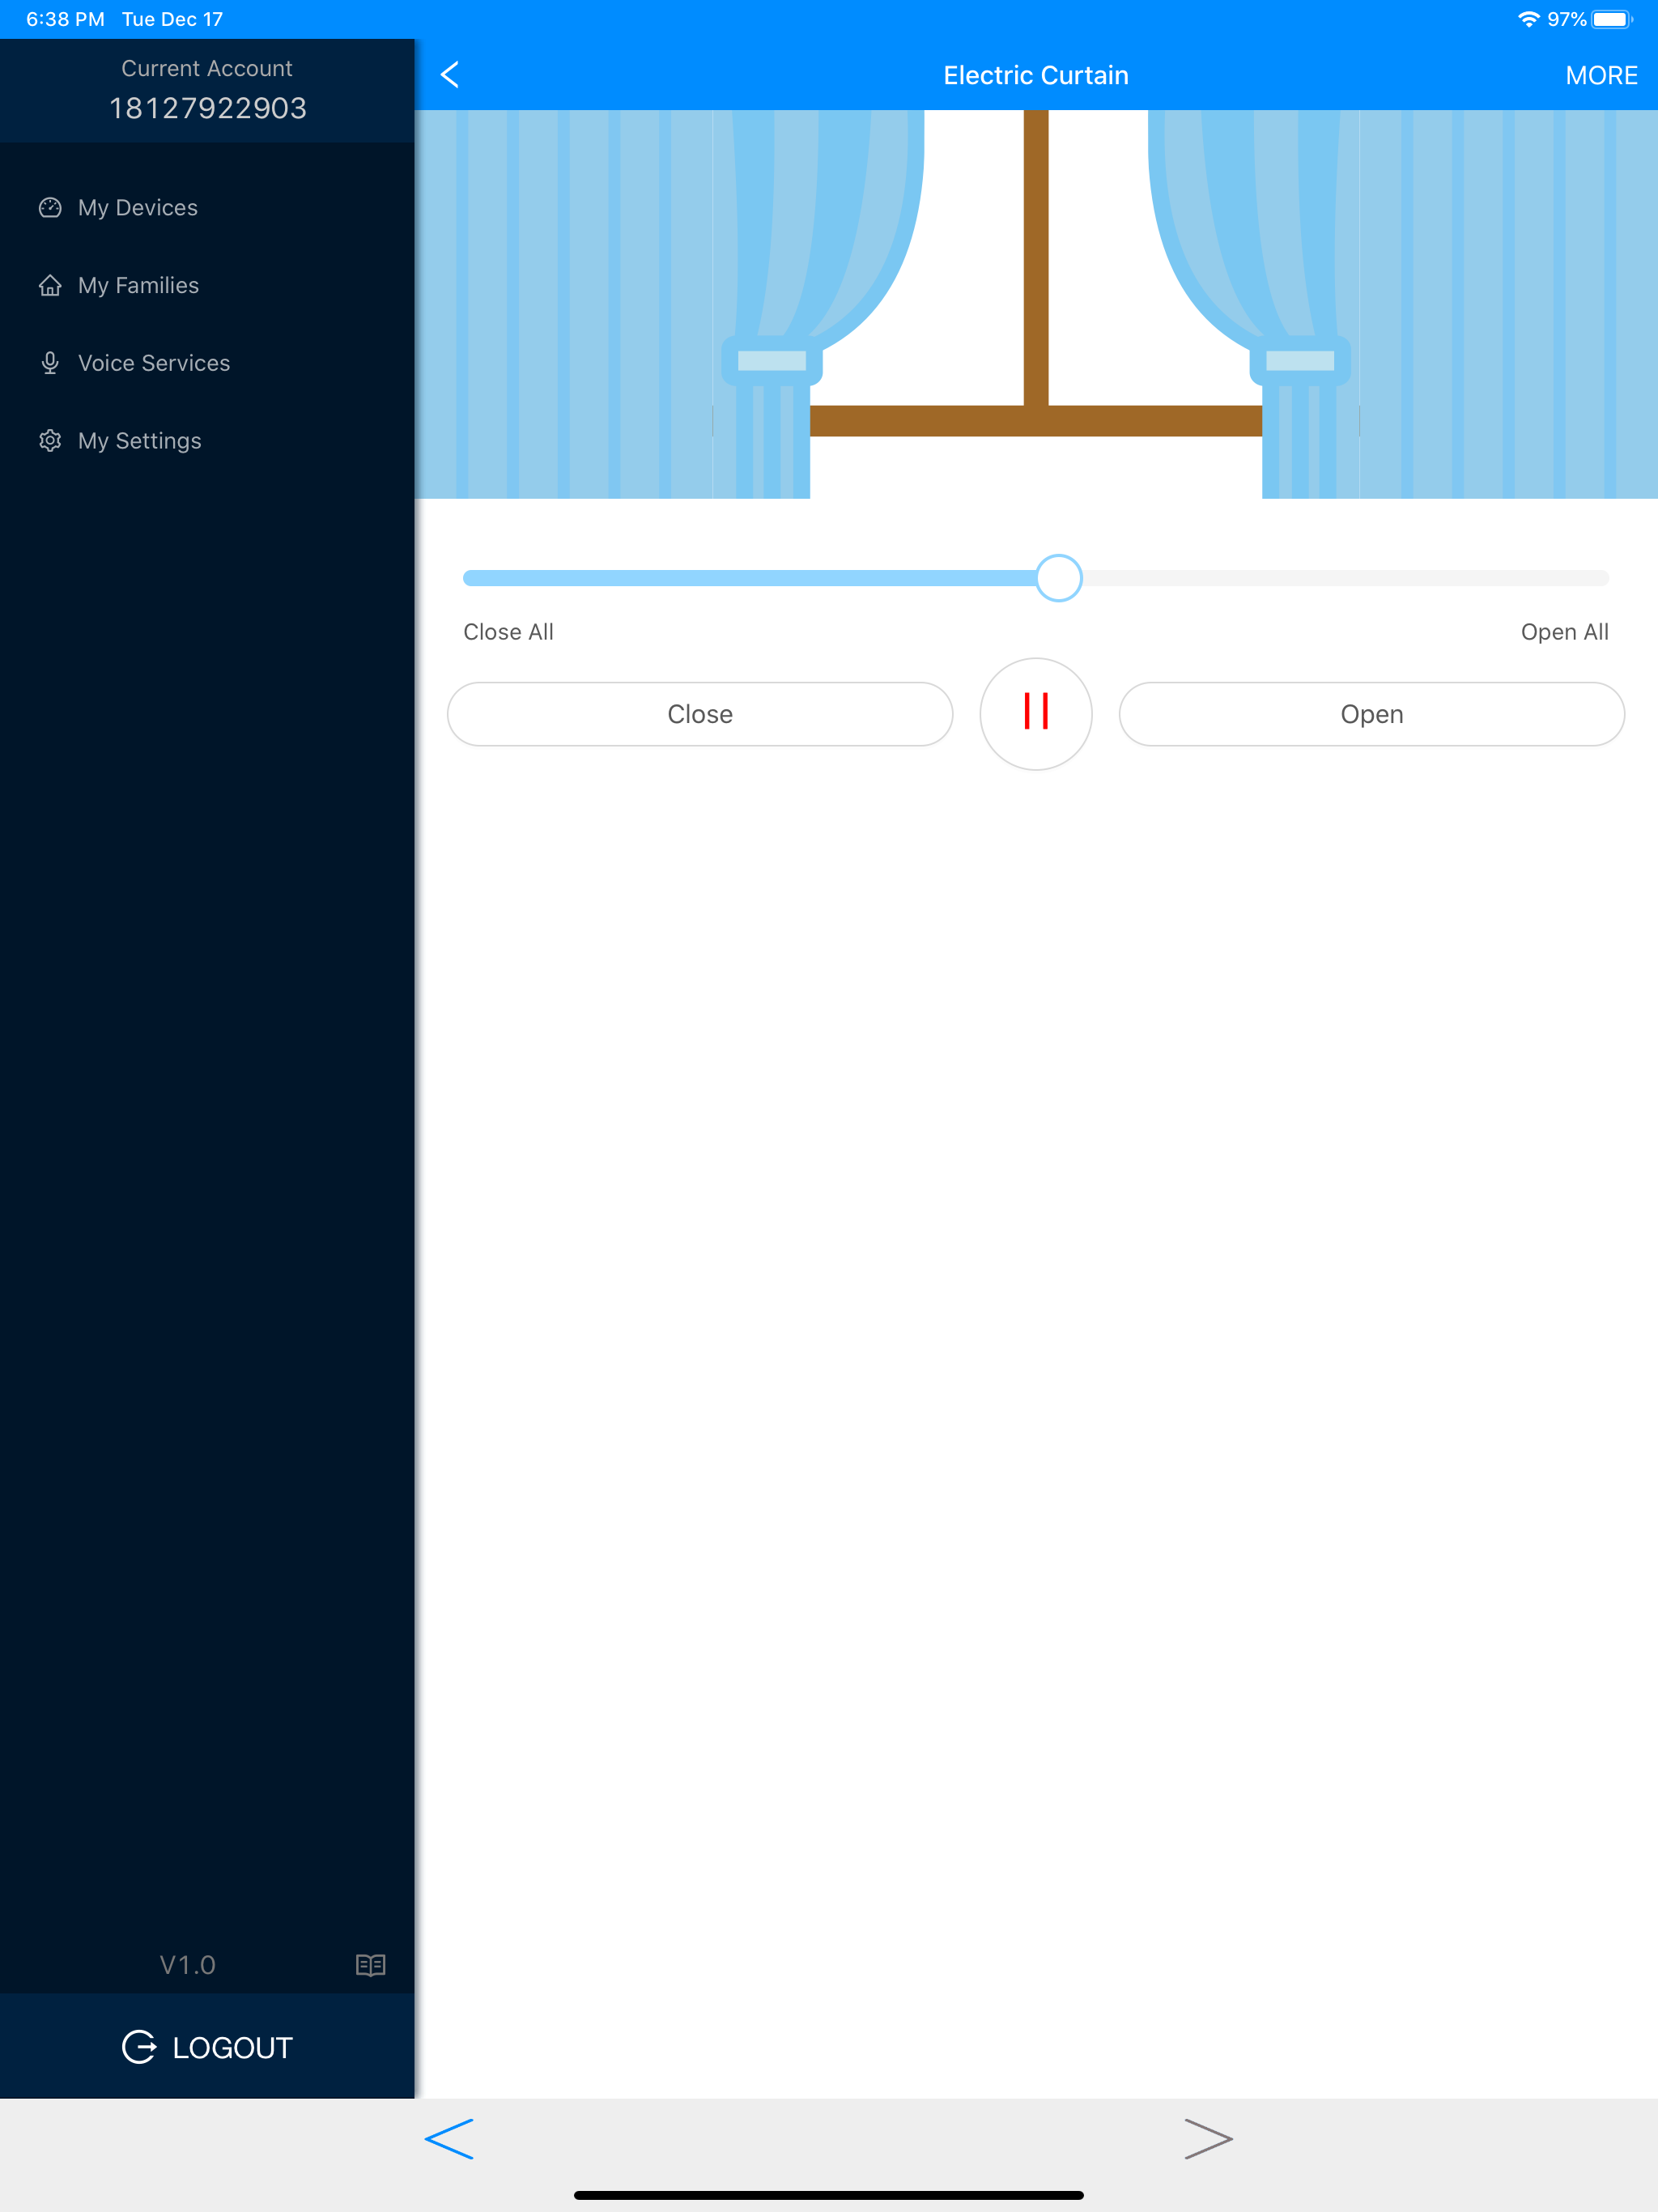Open the MORE options
This screenshot has height=2212, width=1658.
point(1601,75)
